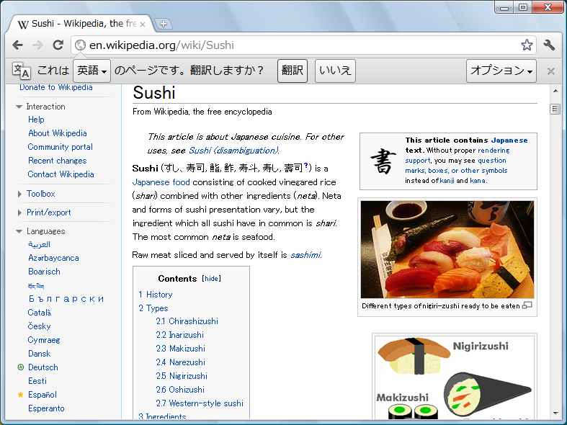Switch to Deutsch language version
Viewport: 567px width, 425px height.
point(43,367)
